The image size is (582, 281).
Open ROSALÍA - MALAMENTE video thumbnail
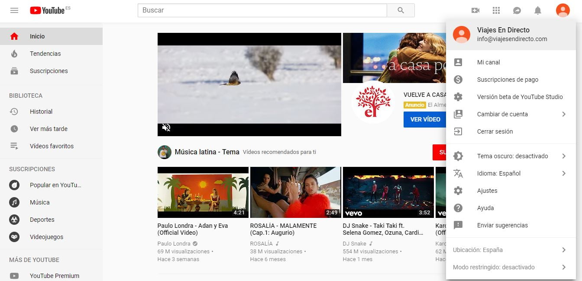point(295,192)
